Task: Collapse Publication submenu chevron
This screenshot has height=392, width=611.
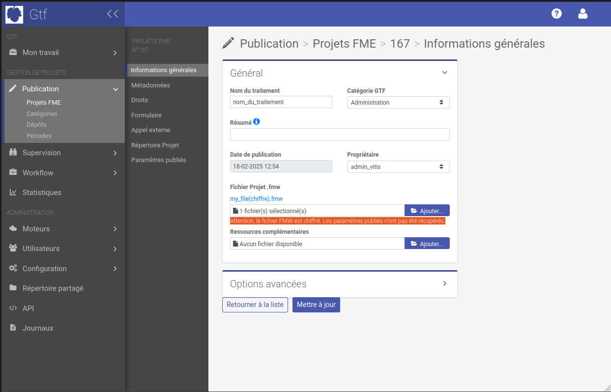Action: click(116, 89)
